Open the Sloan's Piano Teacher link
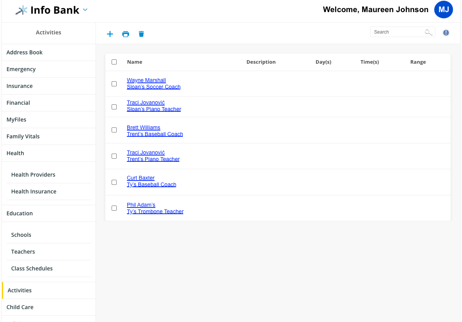 tap(154, 109)
